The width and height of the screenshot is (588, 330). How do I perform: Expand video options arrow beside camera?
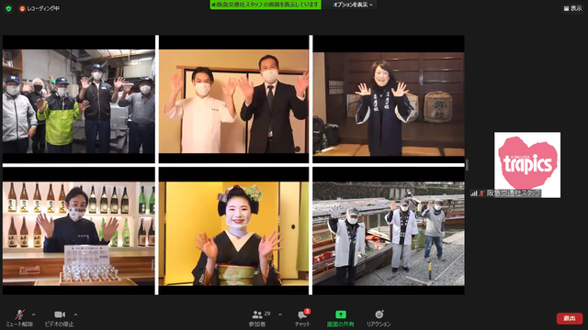(75, 314)
